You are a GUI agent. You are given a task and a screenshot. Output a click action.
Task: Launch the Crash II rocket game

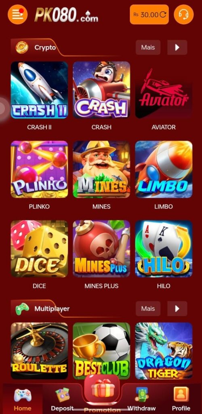[x=39, y=90]
